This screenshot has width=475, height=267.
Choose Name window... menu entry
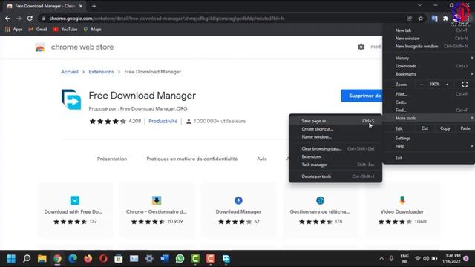click(335, 136)
